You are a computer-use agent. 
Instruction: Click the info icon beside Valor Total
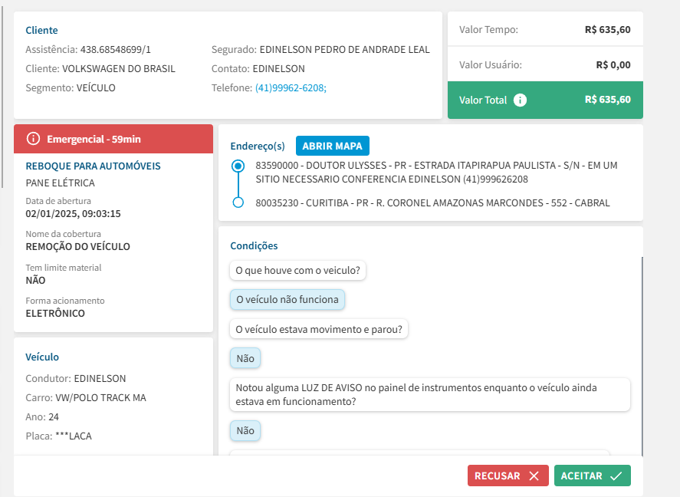520,100
